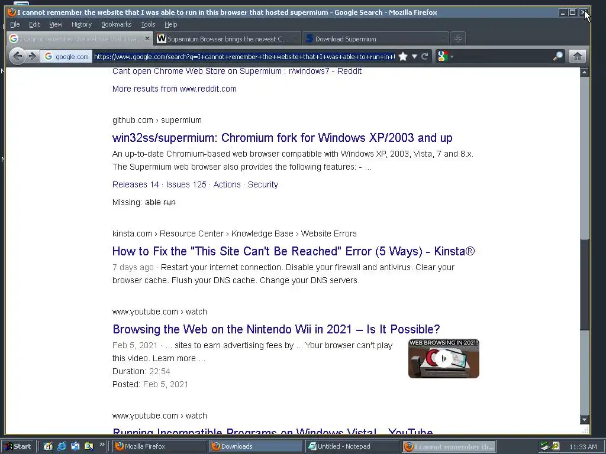This screenshot has height=454, width=606.
Task: Open the View menu
Action: pos(56,24)
